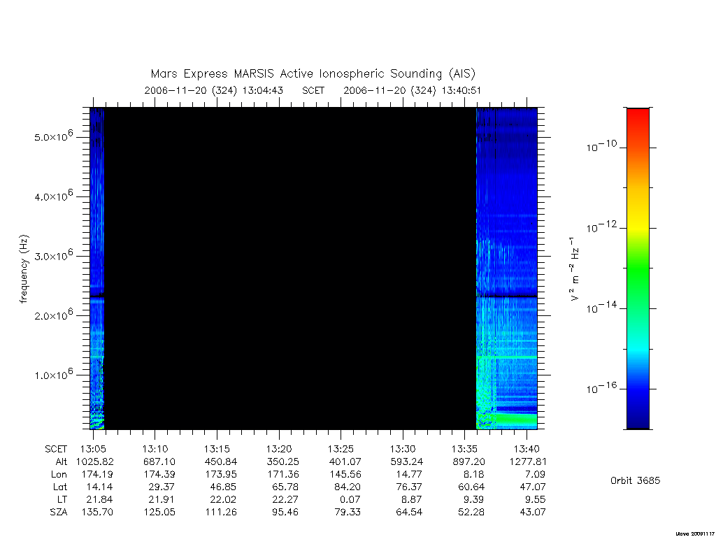
Task: Click the bright green low-frequency band at right
Action: tap(515, 420)
